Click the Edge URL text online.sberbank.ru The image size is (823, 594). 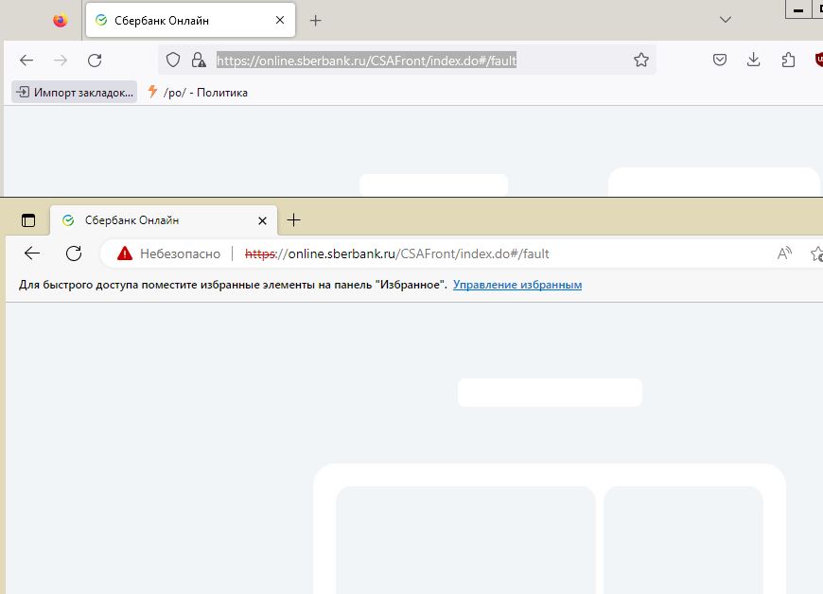point(341,254)
